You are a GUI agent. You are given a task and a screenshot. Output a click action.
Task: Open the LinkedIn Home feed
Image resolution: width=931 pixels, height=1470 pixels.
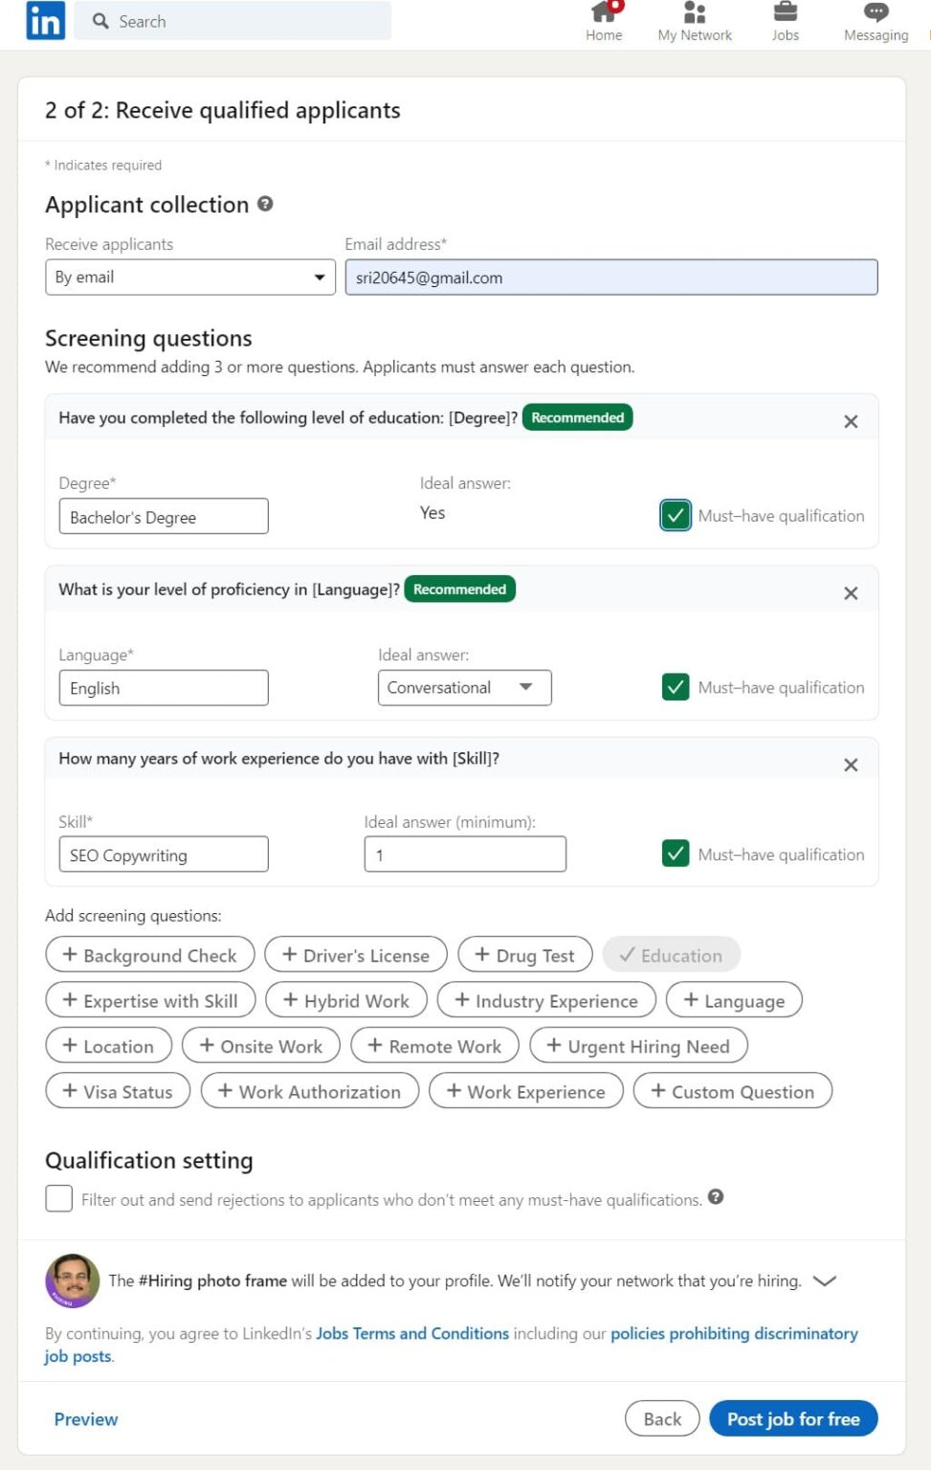click(x=603, y=19)
